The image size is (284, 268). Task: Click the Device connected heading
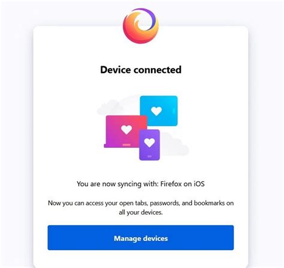(141, 70)
